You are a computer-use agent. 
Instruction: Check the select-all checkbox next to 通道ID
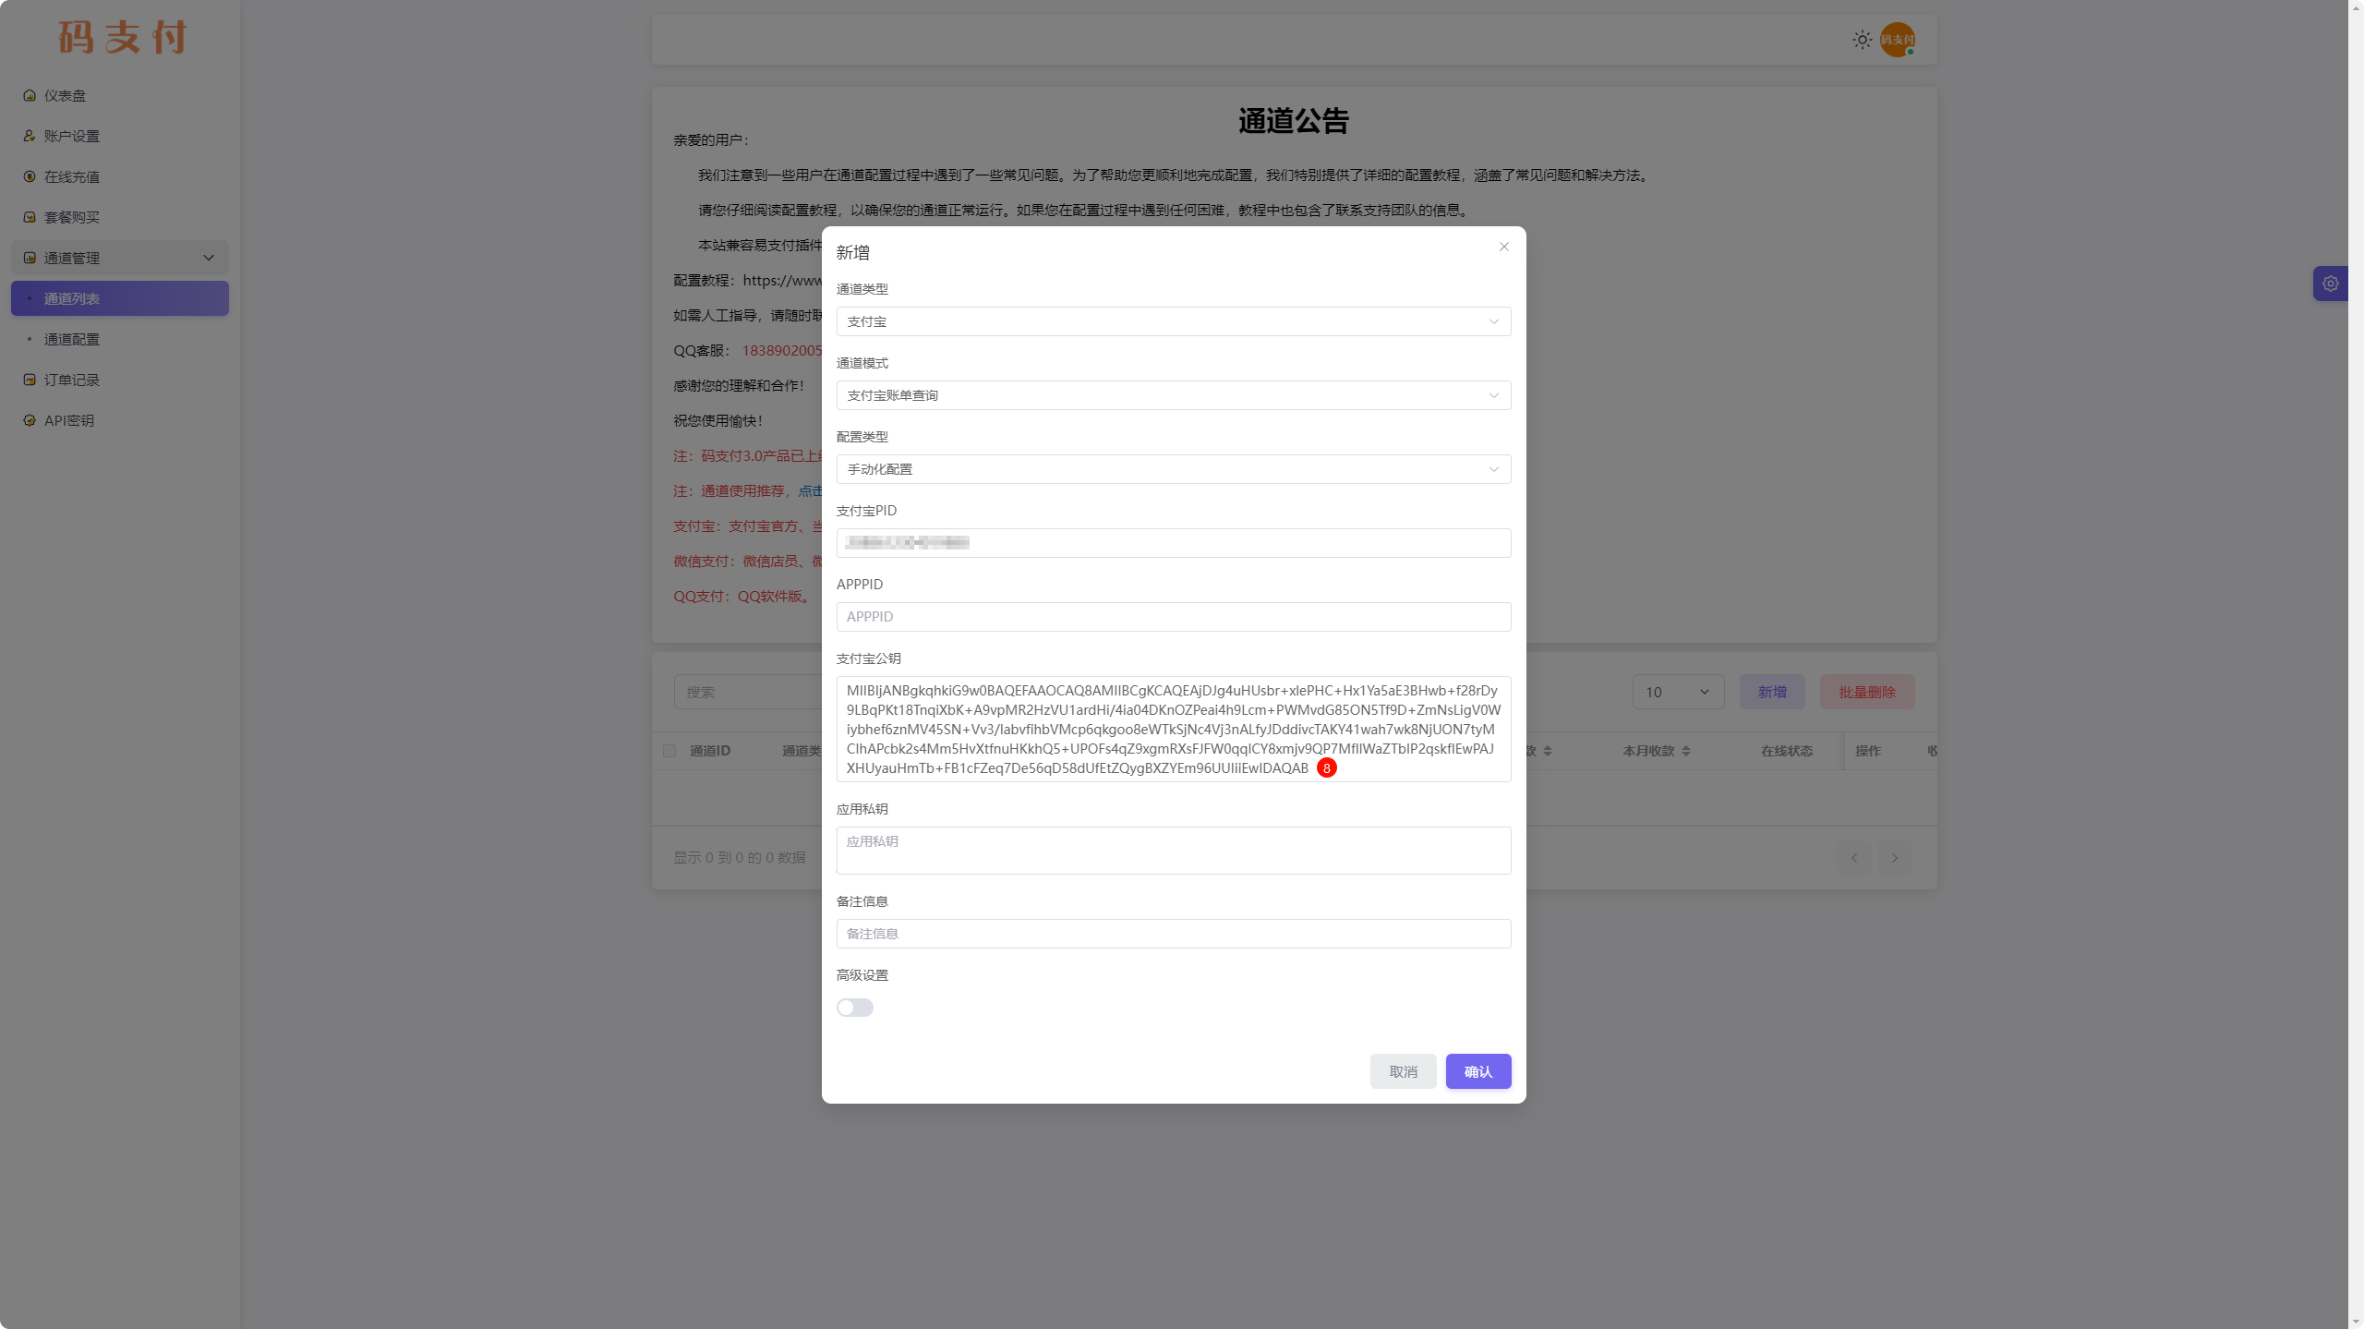click(x=669, y=751)
